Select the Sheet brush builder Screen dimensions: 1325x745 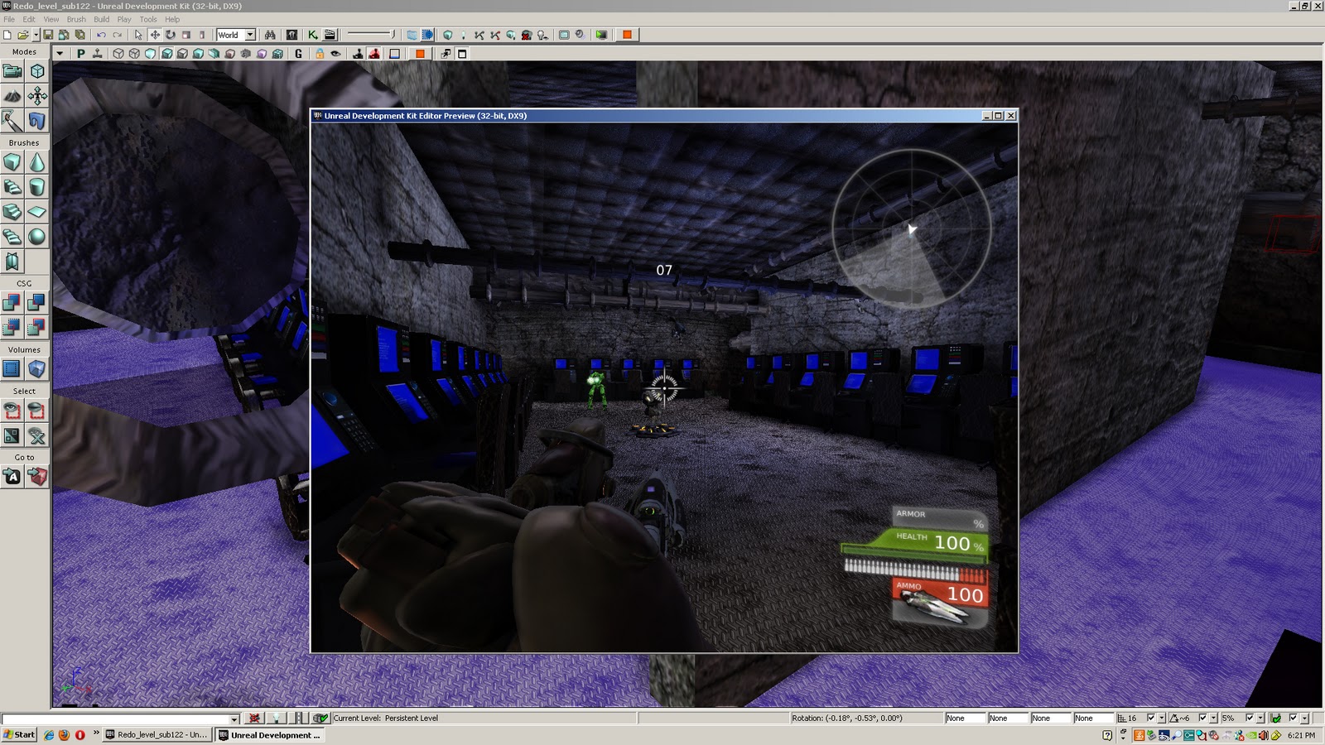[x=37, y=212]
